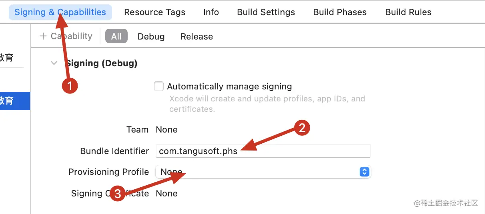Show only Debug configuration capabilities
Screen dimensions: 485x214
tap(151, 36)
